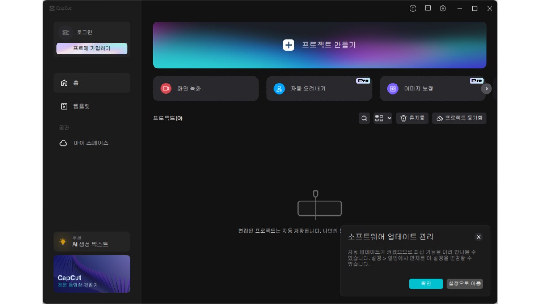Start a screen recording with 화면 녹화
This screenshot has width=540, height=304.
click(205, 89)
